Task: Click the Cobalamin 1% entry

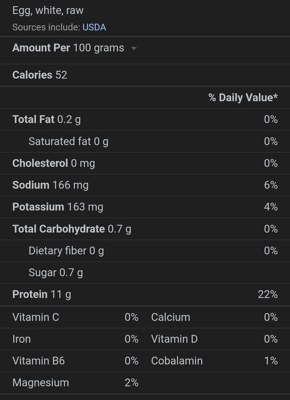Action: click(x=214, y=360)
